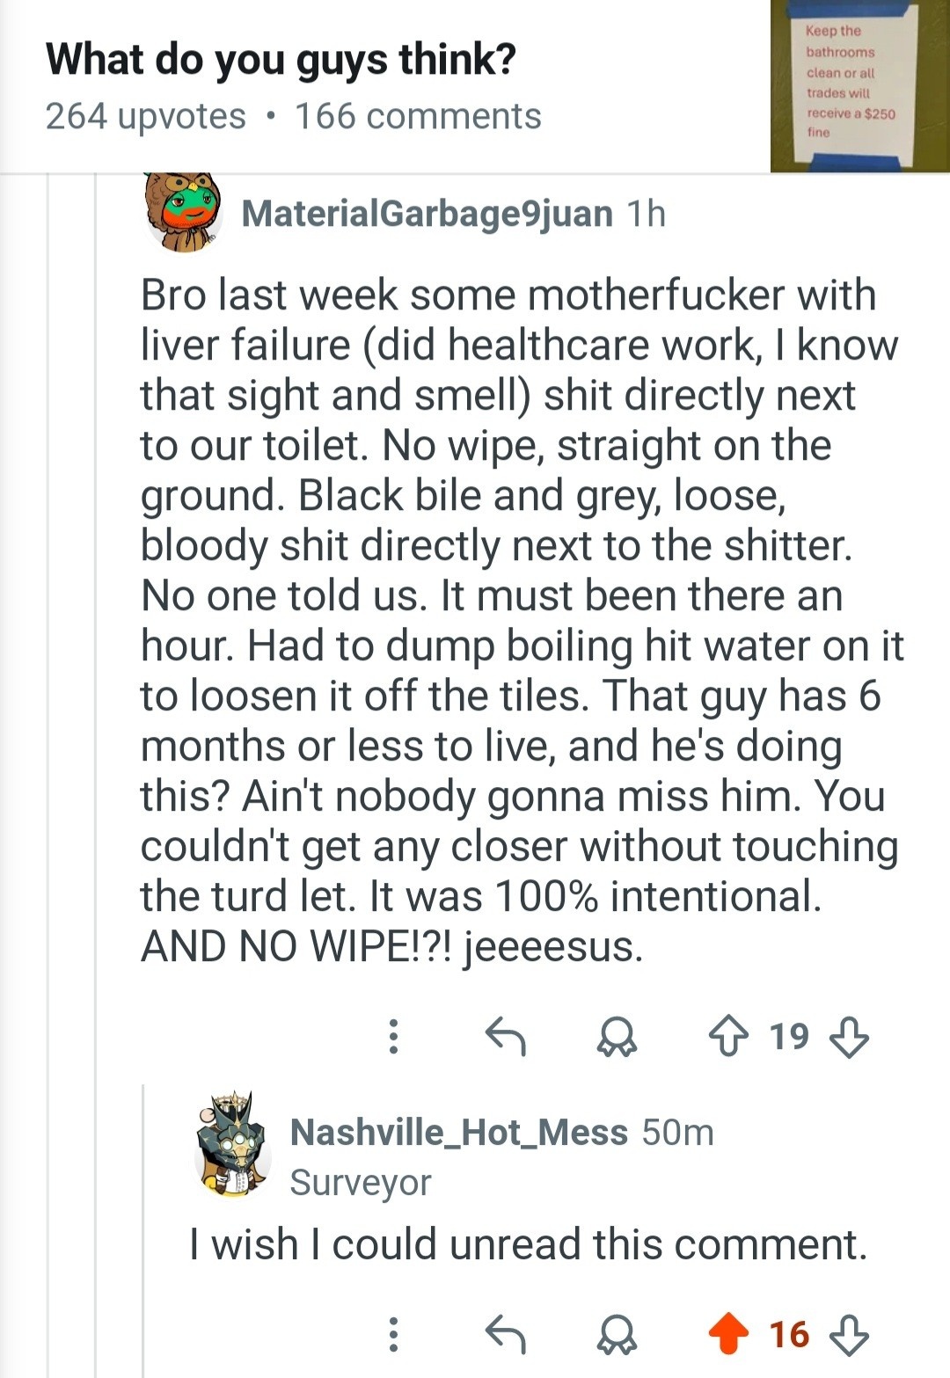This screenshot has width=950, height=1378.
Task: Open the MaterialGarbage9juan username link
Action: tap(427, 214)
